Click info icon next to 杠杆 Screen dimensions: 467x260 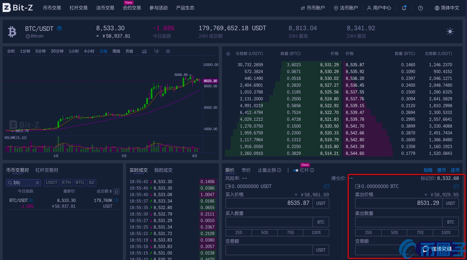pos(312,170)
